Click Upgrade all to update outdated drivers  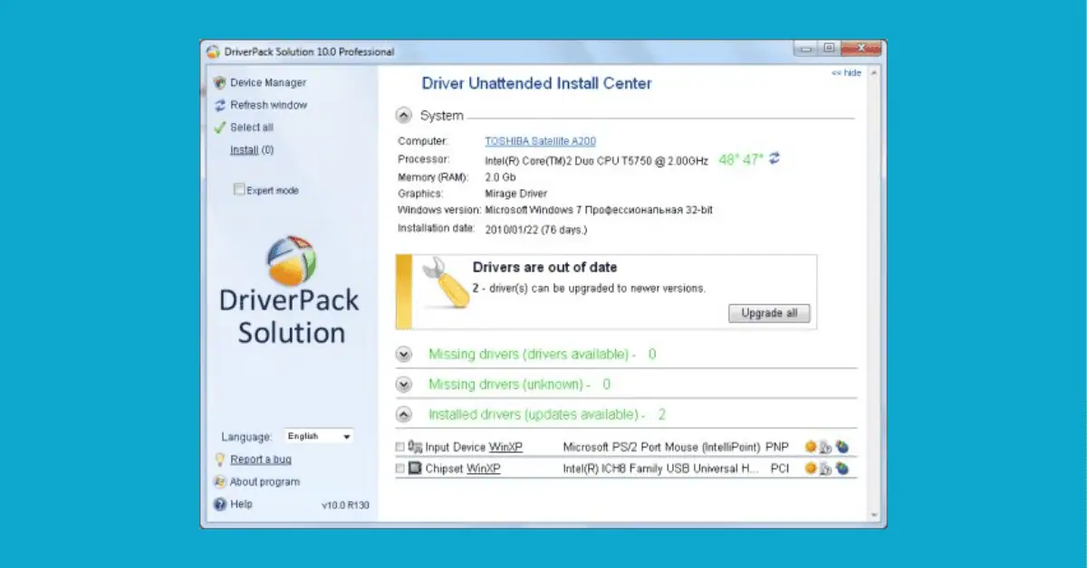(x=769, y=313)
